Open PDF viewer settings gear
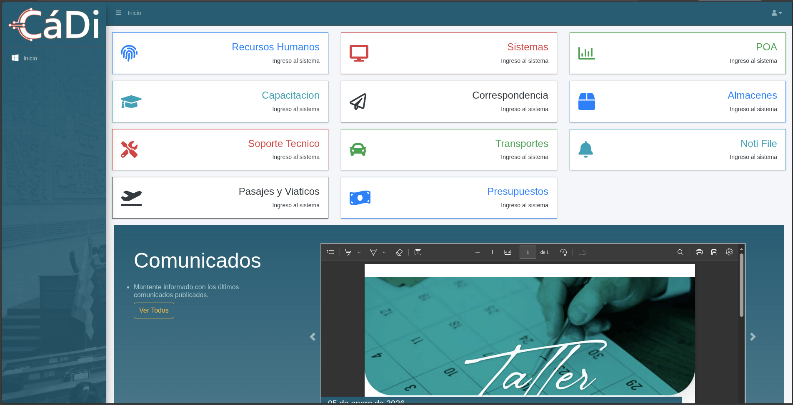793x405 pixels. pyautogui.click(x=729, y=252)
